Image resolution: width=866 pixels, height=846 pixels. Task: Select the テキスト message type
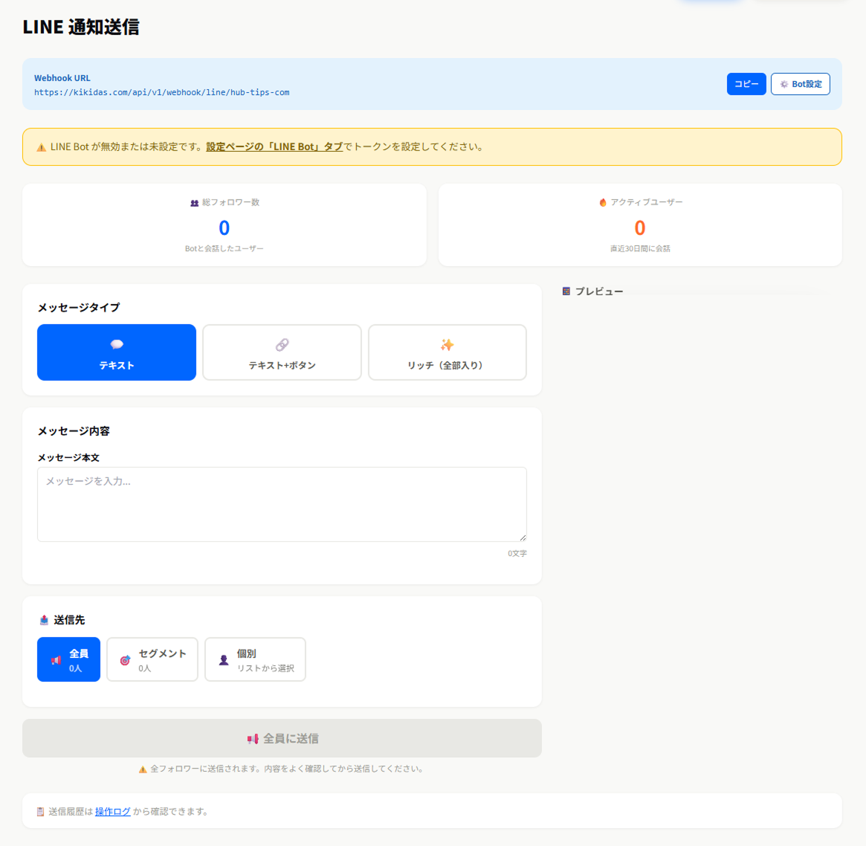117,352
